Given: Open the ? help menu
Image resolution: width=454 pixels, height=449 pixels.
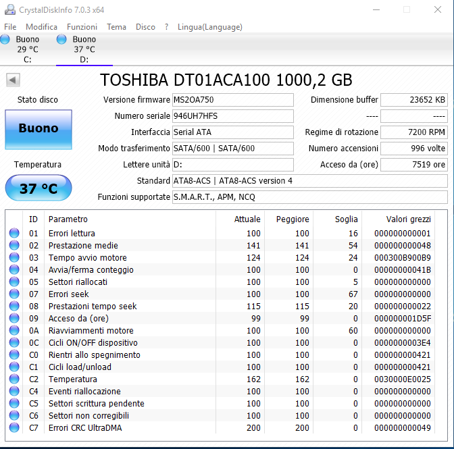Looking at the screenshot, I should tap(166, 27).
